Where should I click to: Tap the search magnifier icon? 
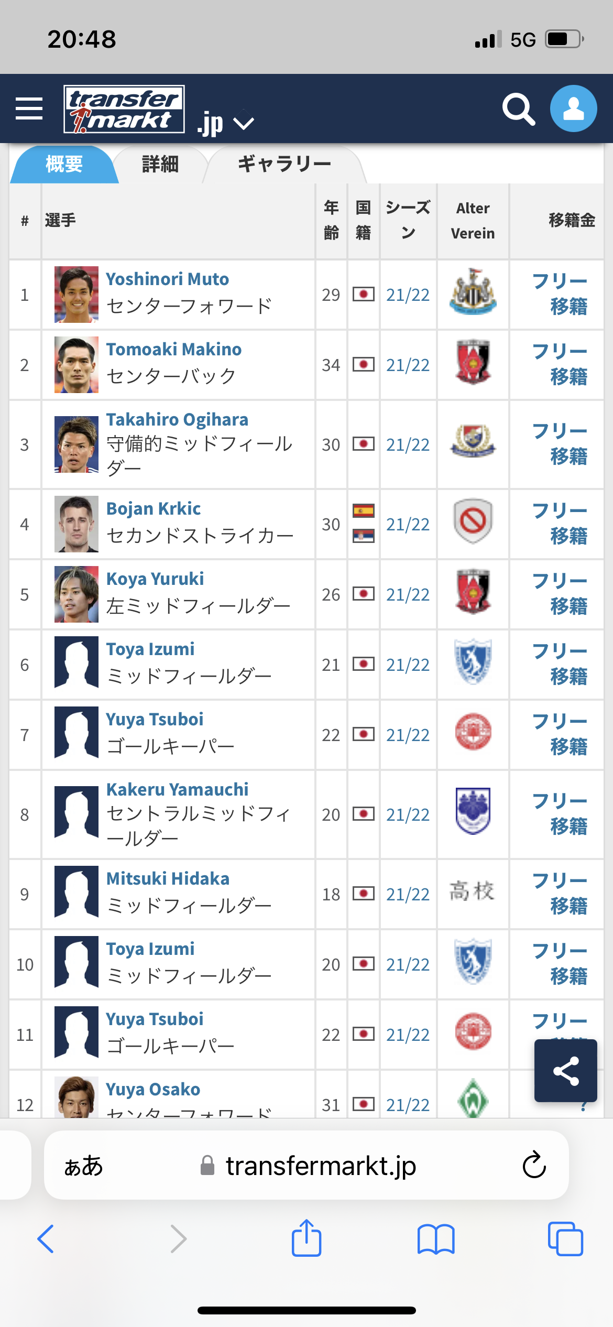click(518, 109)
